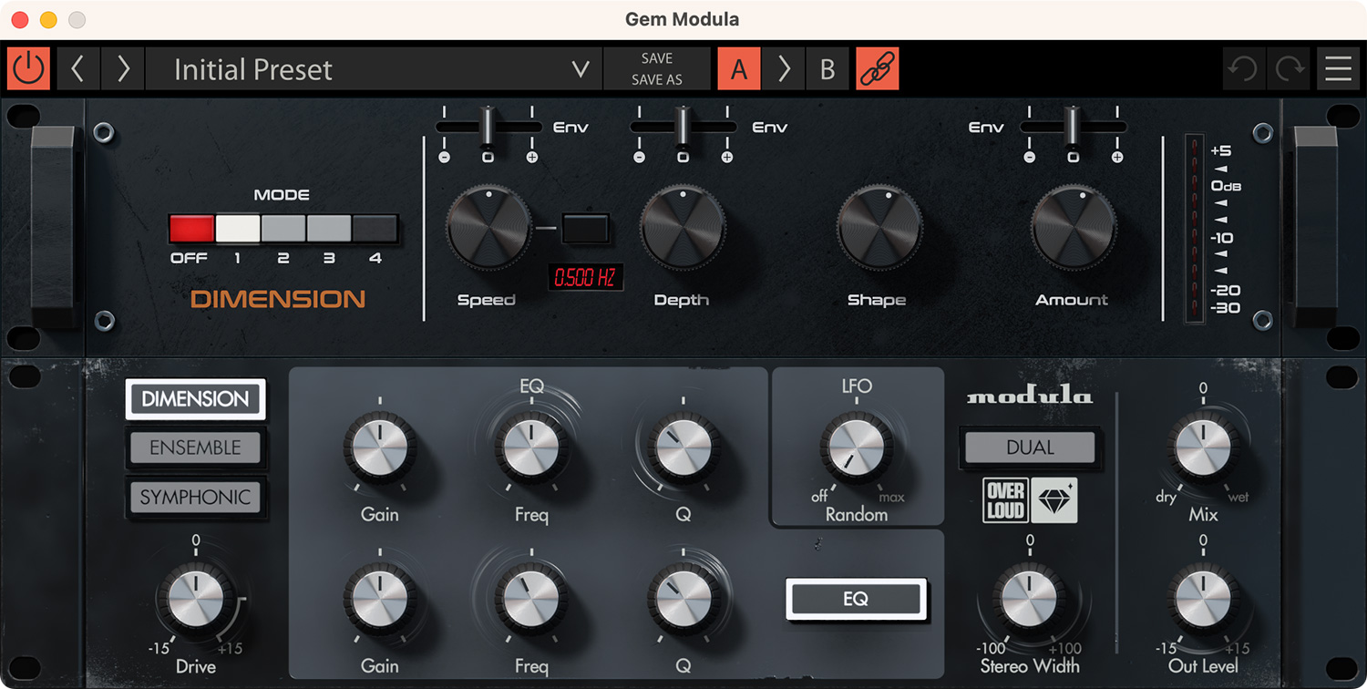Click the upper EQ Gain knob

coord(380,448)
